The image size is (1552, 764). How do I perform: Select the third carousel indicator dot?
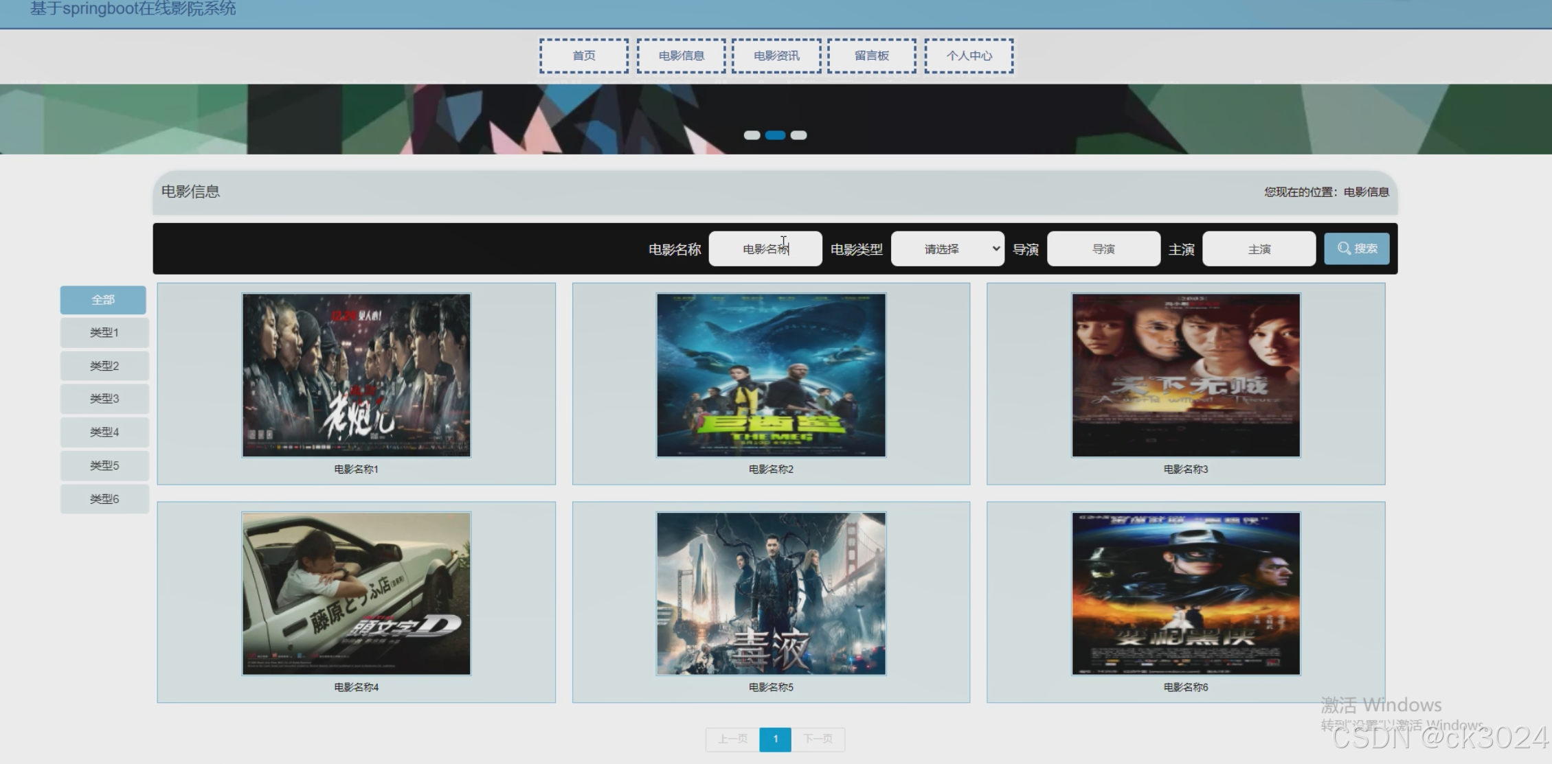pos(798,135)
